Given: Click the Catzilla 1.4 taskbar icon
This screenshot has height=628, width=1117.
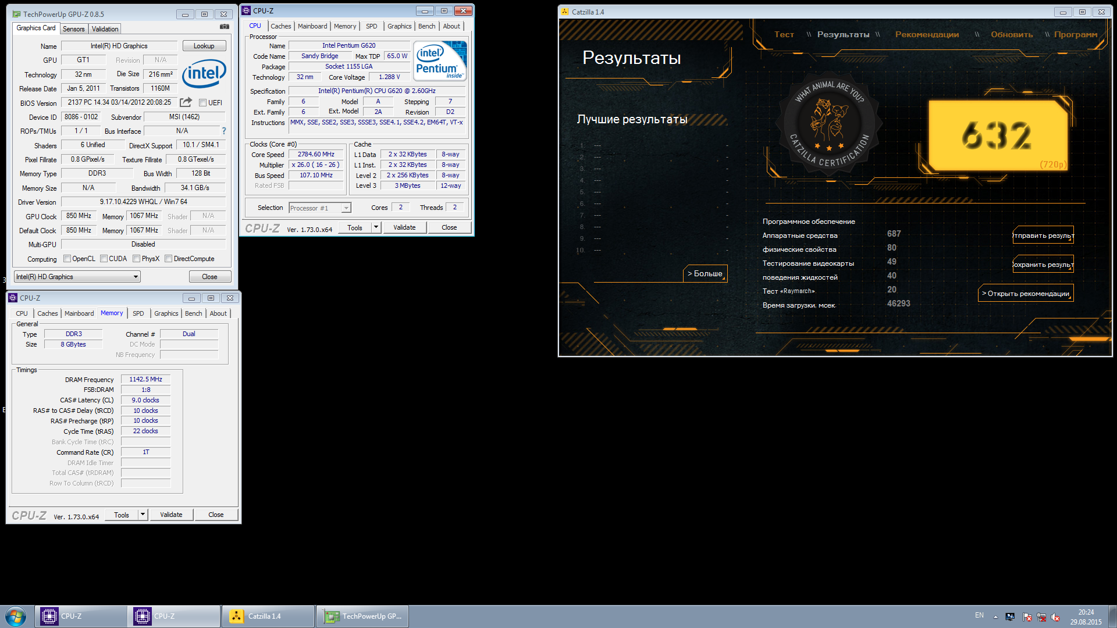Looking at the screenshot, I should tap(236, 616).
